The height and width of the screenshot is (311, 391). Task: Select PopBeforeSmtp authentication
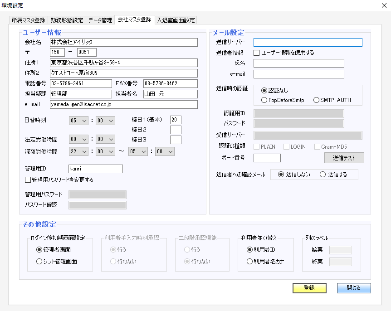tap(264, 100)
